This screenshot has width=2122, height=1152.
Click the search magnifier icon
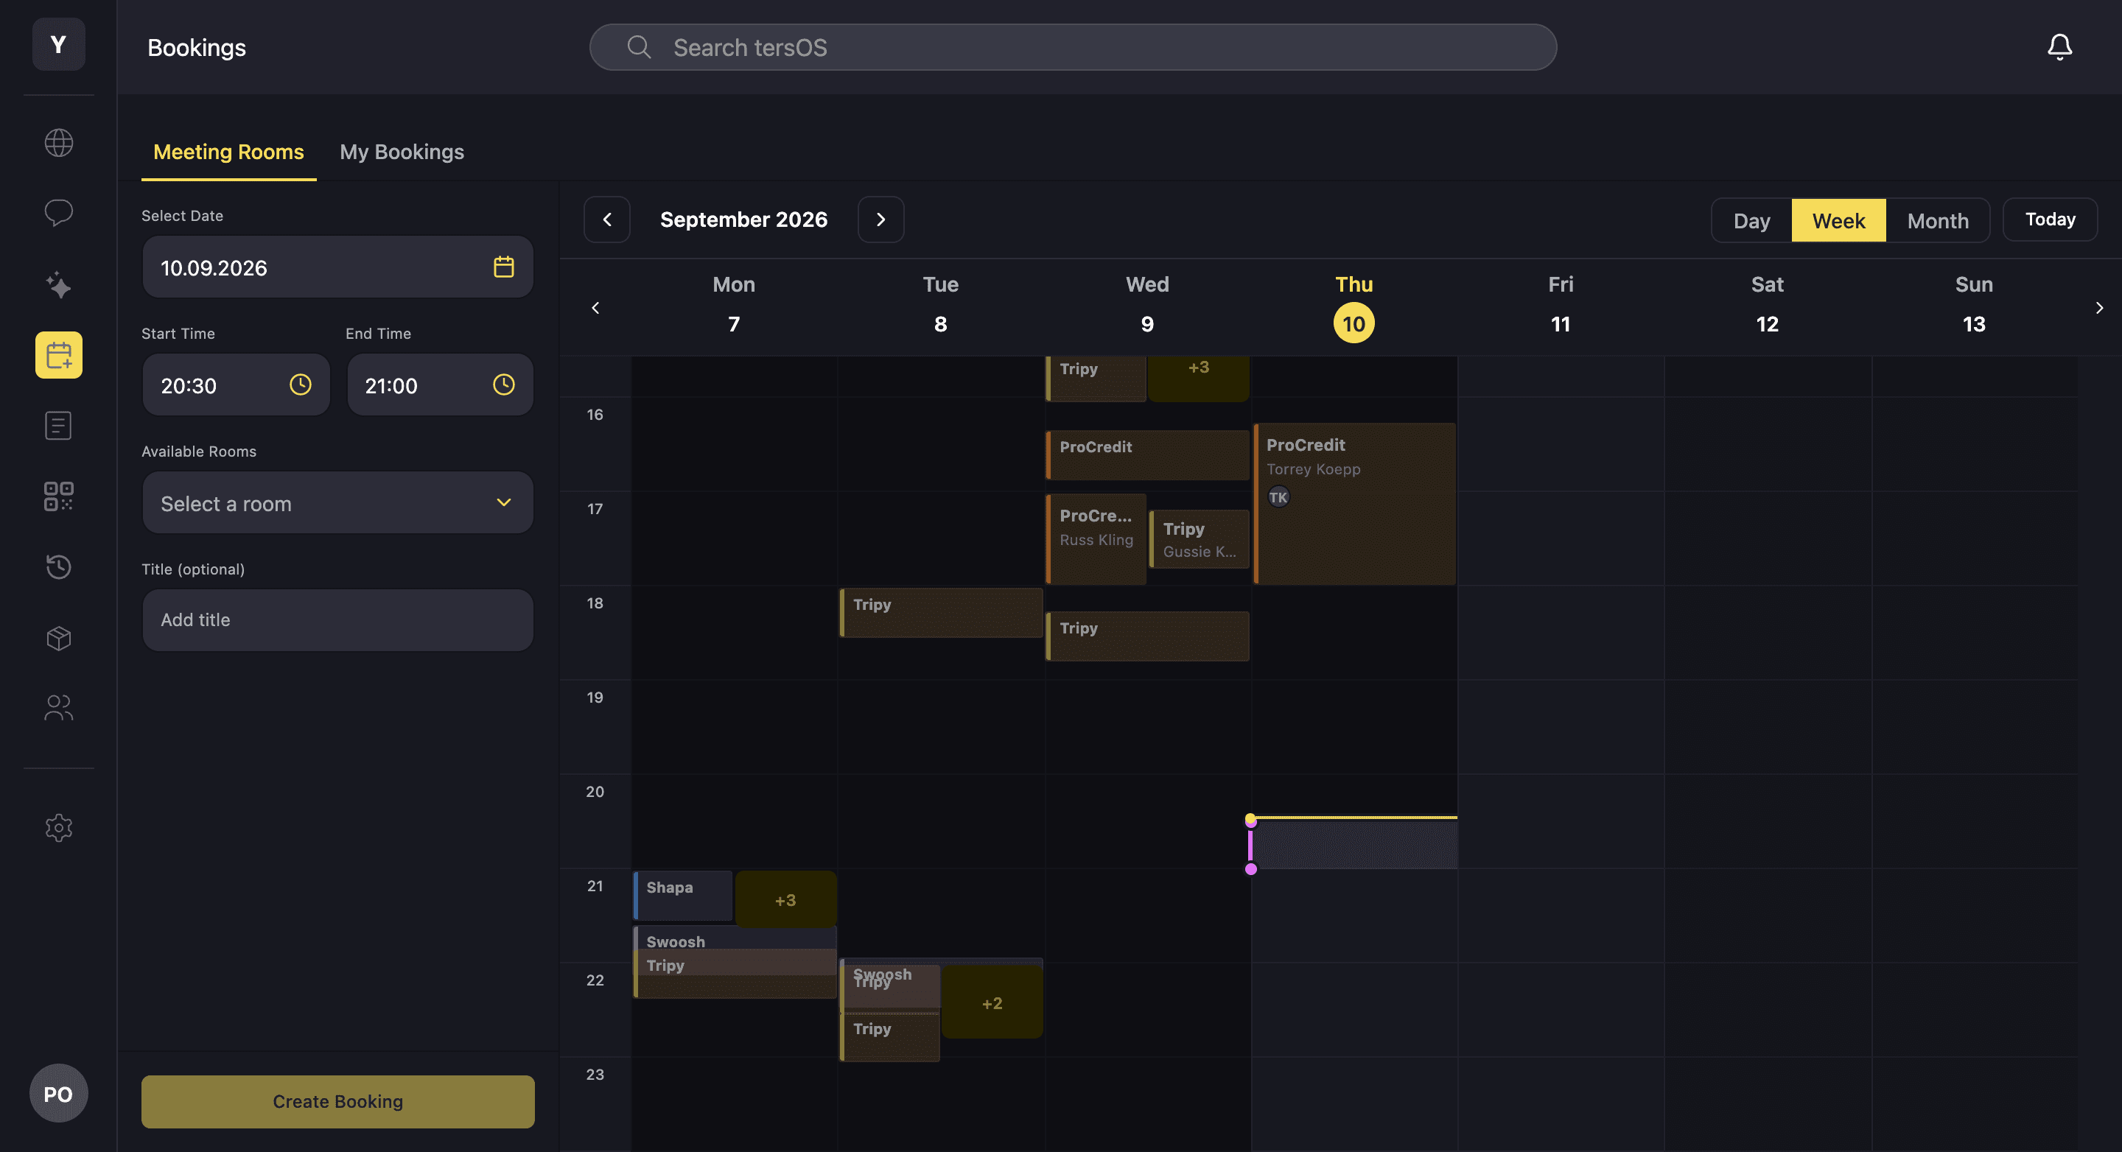click(x=640, y=47)
